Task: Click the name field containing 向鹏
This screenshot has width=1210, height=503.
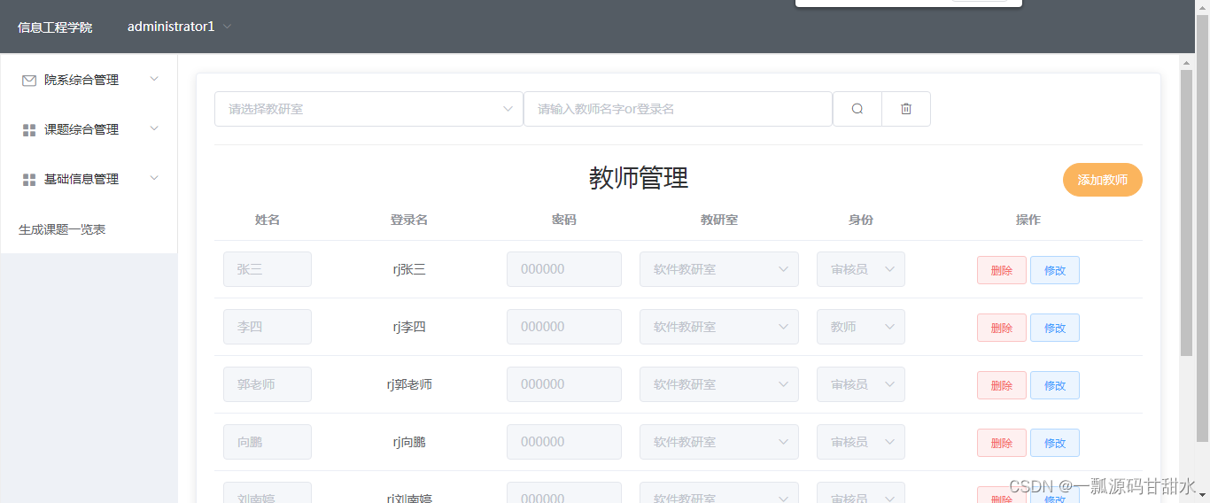Action: click(268, 442)
